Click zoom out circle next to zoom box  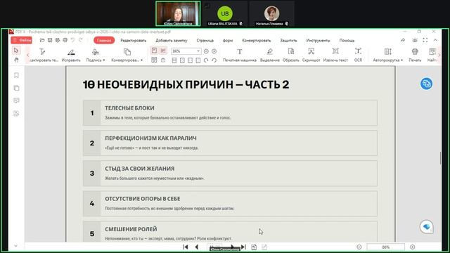pyautogui.click(x=206, y=51)
